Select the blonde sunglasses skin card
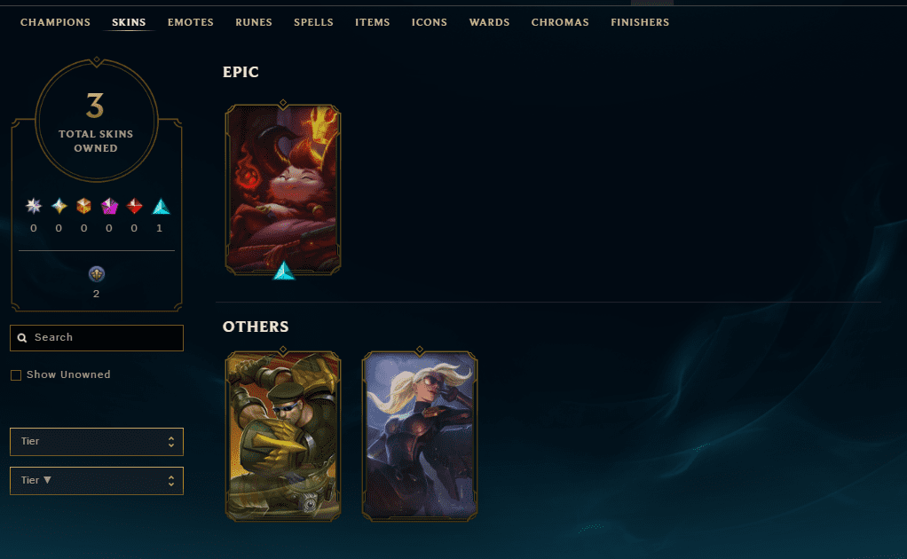Viewport: 907px width, 559px height. tap(420, 436)
